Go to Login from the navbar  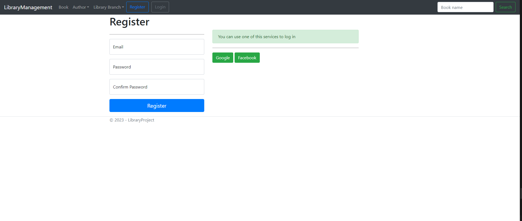click(x=160, y=7)
